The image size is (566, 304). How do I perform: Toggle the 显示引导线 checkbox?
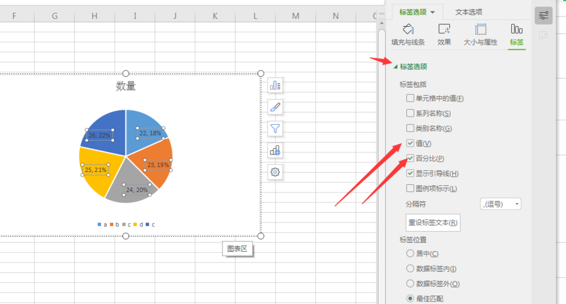pos(410,174)
